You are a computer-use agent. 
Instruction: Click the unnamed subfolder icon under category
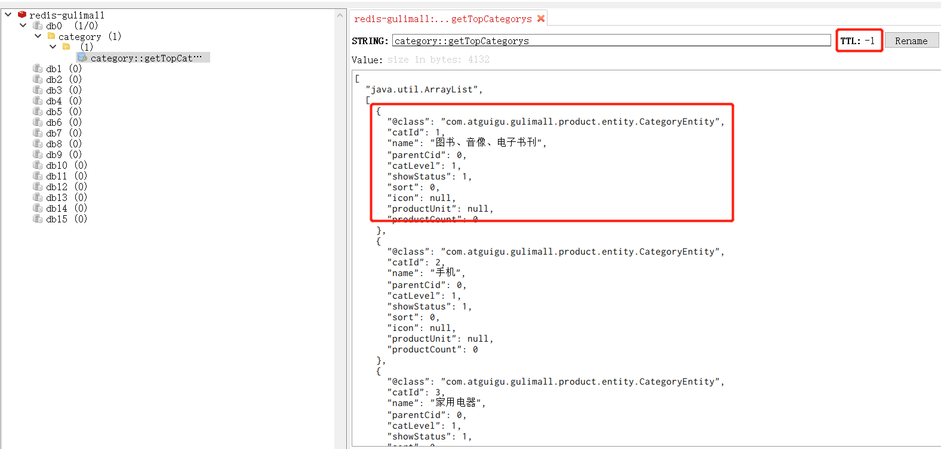[x=66, y=47]
